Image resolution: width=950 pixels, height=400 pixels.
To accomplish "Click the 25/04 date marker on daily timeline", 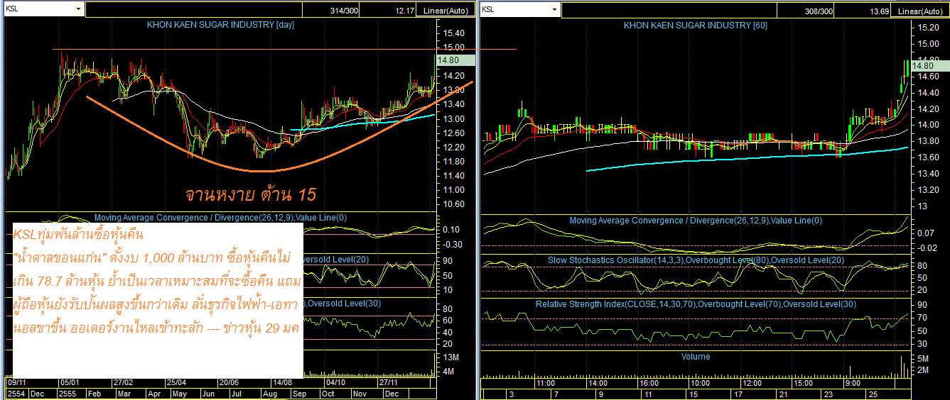I will click(x=176, y=382).
